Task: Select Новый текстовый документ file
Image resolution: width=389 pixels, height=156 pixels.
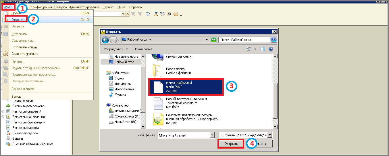Action: pyautogui.click(x=180, y=103)
